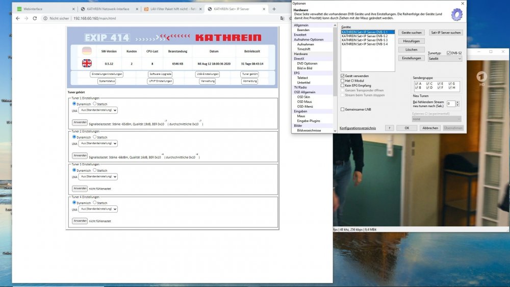This screenshot has width=510, height=287.
Task: Select "Aufnahmen" in the options tree
Action: tap(305, 44)
